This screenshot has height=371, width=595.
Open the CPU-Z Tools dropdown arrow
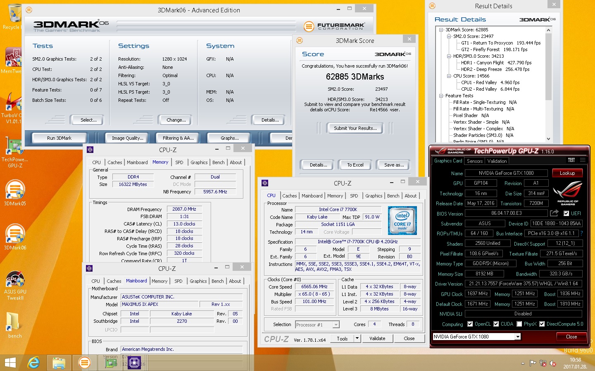coord(357,338)
